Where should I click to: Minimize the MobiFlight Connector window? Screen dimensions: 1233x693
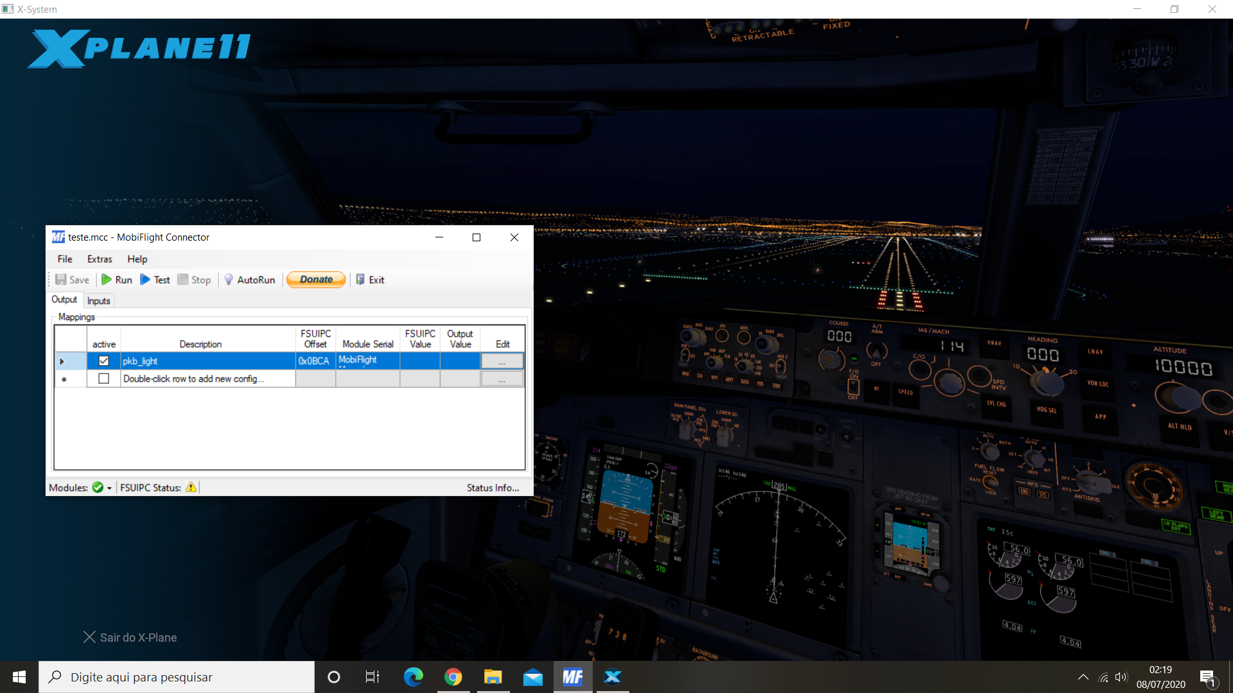click(439, 237)
